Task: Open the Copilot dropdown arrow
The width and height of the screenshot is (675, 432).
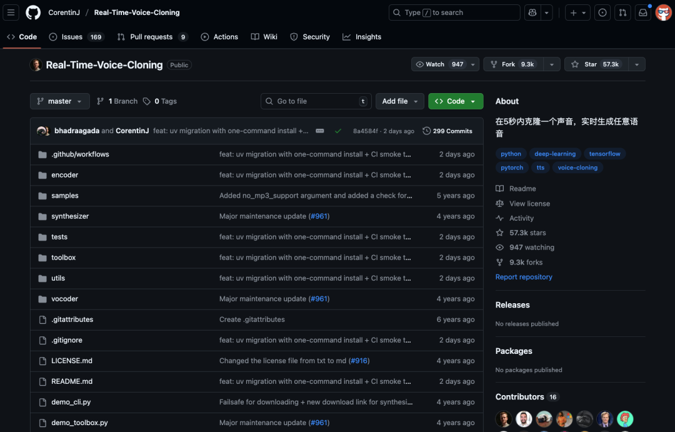Action: (547, 13)
